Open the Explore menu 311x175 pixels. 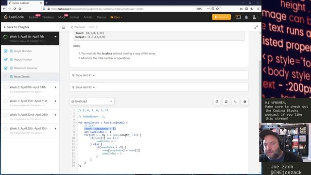click(x=34, y=17)
